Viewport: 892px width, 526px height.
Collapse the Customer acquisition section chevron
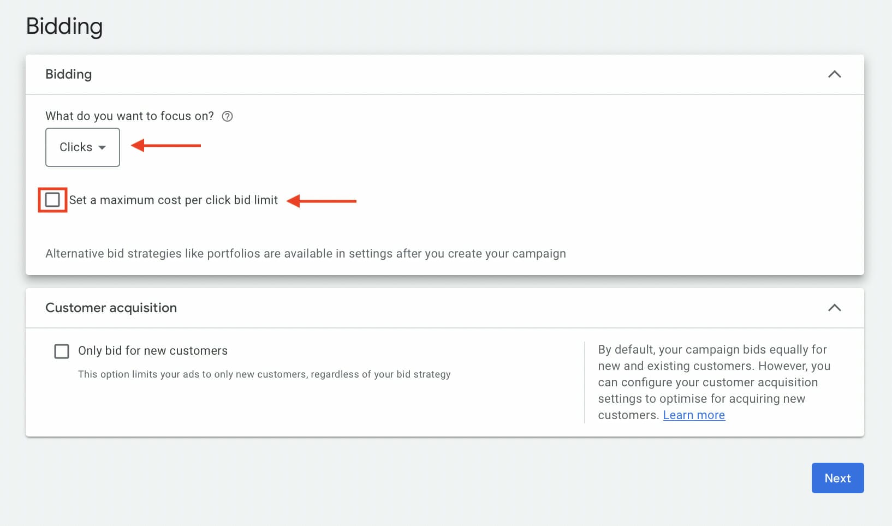click(x=834, y=308)
